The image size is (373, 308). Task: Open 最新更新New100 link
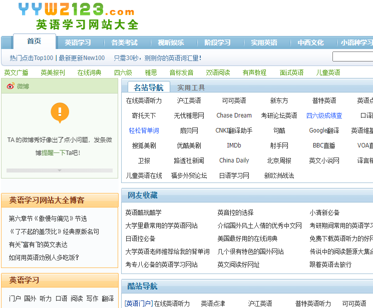82,58
